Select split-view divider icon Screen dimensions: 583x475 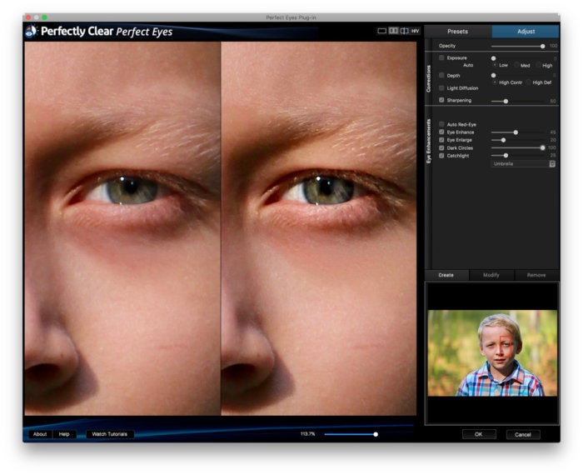(404, 31)
